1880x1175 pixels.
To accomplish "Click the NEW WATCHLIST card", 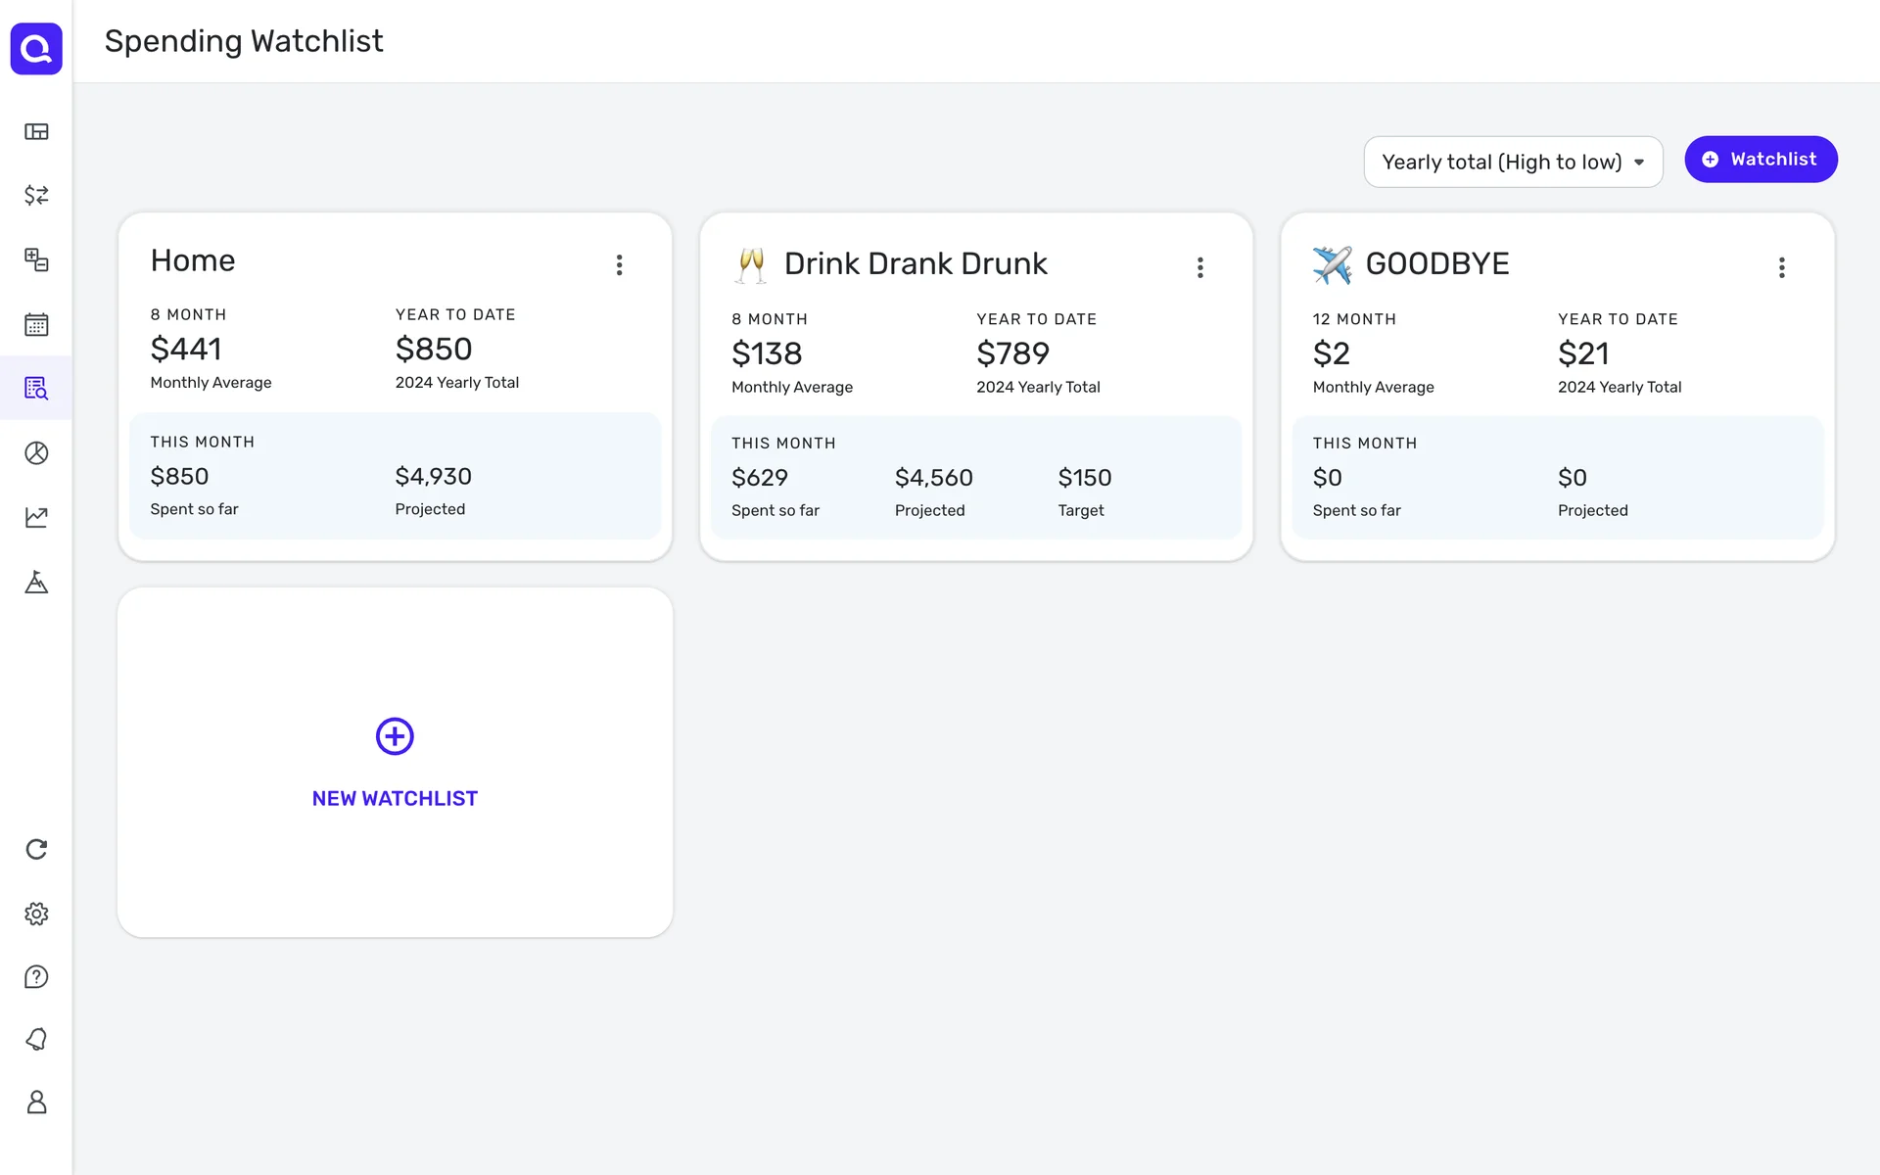I will [395, 763].
